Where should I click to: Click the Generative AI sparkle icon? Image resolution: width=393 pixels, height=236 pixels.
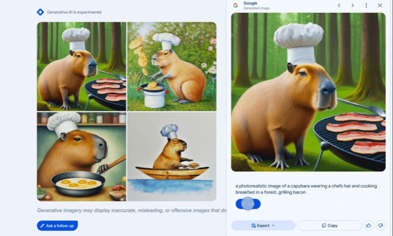(x=40, y=12)
